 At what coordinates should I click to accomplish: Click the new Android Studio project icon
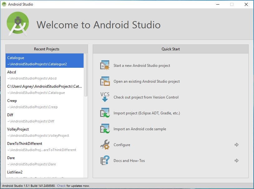[x=105, y=66]
